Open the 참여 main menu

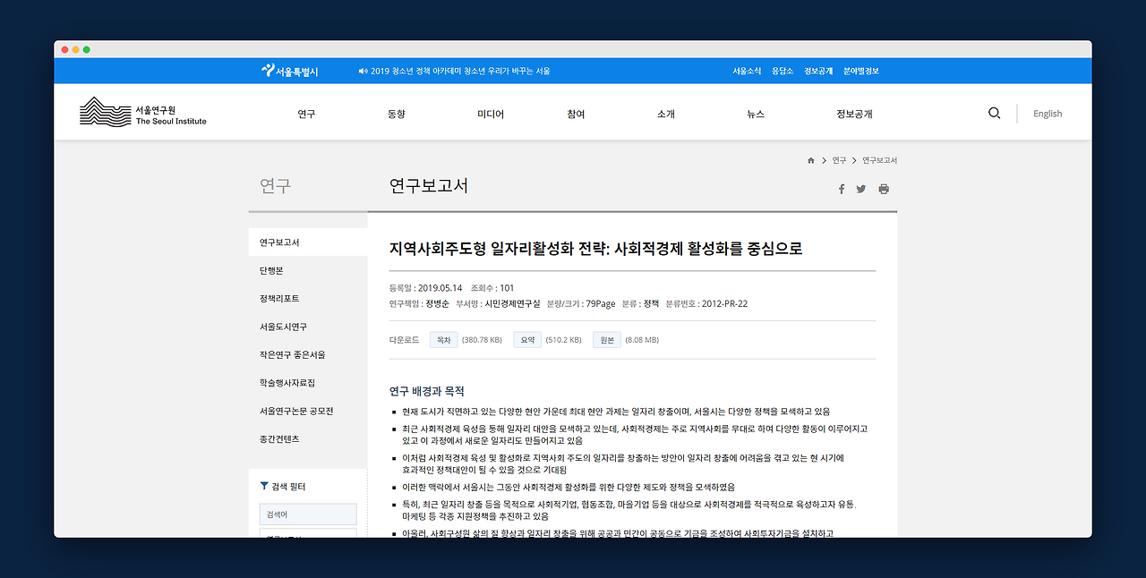(576, 114)
